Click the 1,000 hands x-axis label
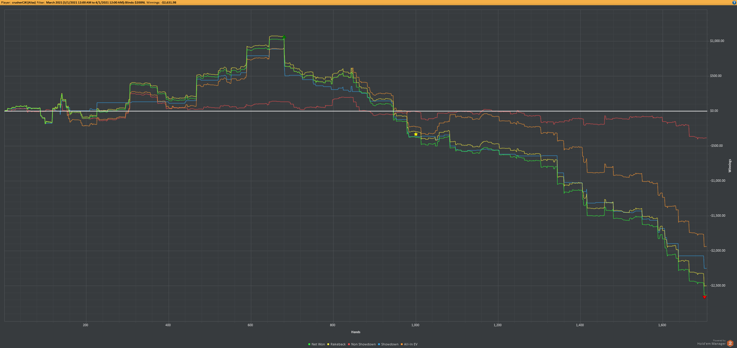Viewport: 737px width, 348px height. pyautogui.click(x=415, y=325)
